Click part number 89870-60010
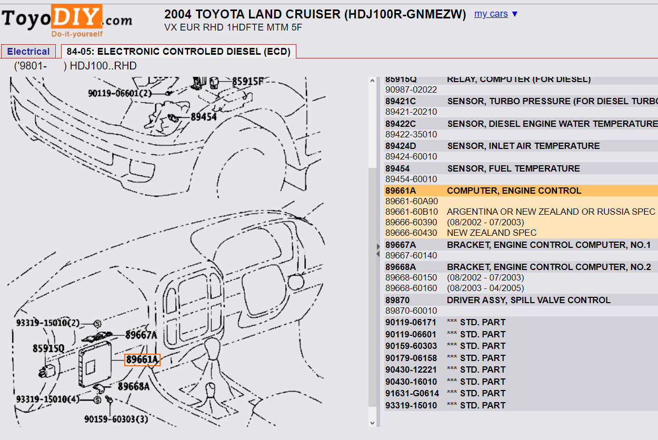This screenshot has width=658, height=440. point(411,311)
